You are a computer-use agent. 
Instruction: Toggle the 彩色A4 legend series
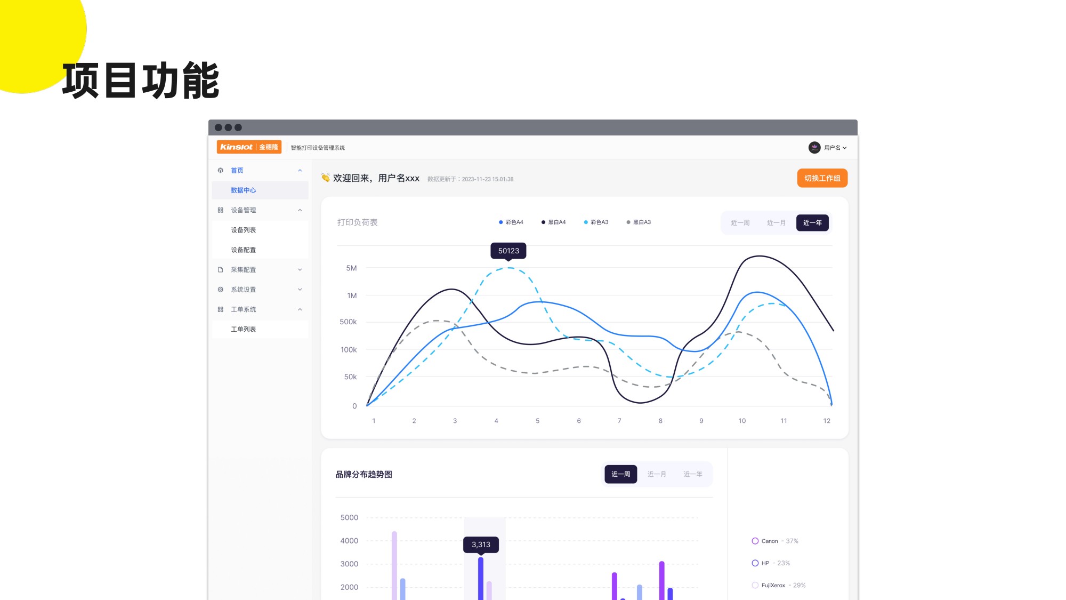pos(511,222)
